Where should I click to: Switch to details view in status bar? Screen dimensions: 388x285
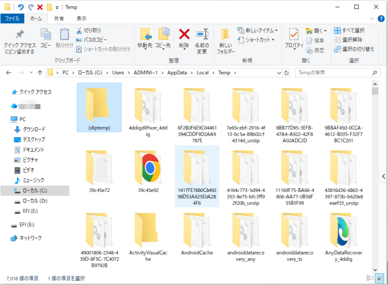(x=371, y=278)
